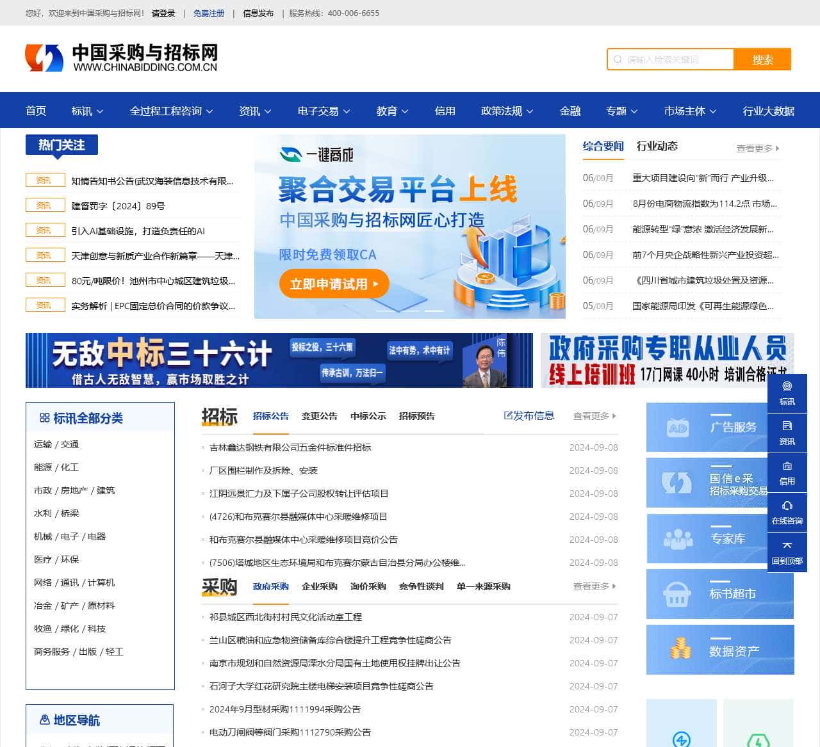The height and width of the screenshot is (747, 820).
Task: Open category 运输 / 交通
Action: click(x=56, y=444)
